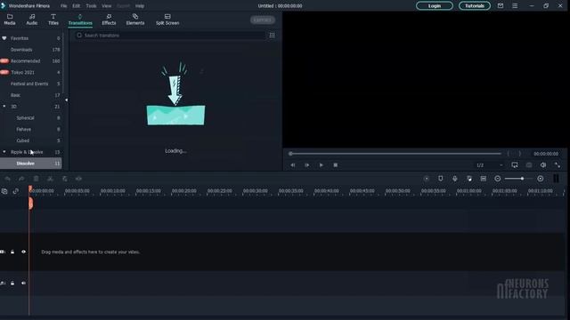Open the 1/2 preview quality dropdown
This screenshot has width=570, height=320.
pyautogui.click(x=490, y=165)
